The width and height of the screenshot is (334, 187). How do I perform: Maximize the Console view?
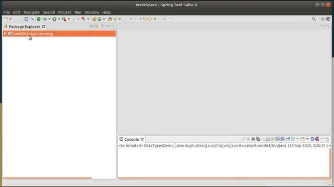(327, 139)
